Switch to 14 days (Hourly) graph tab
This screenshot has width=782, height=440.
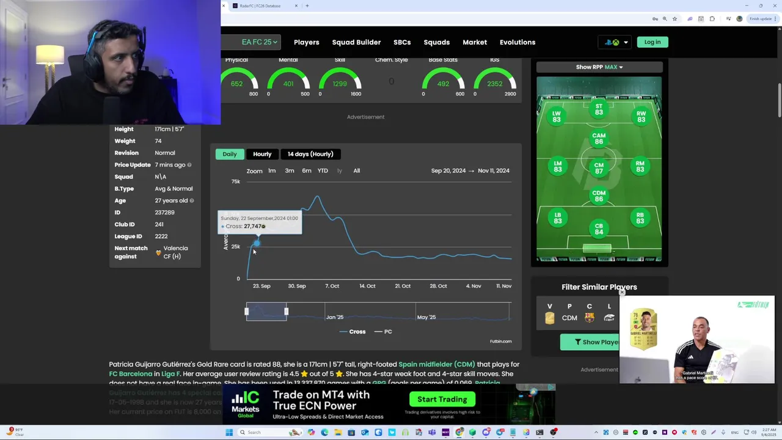click(x=310, y=154)
